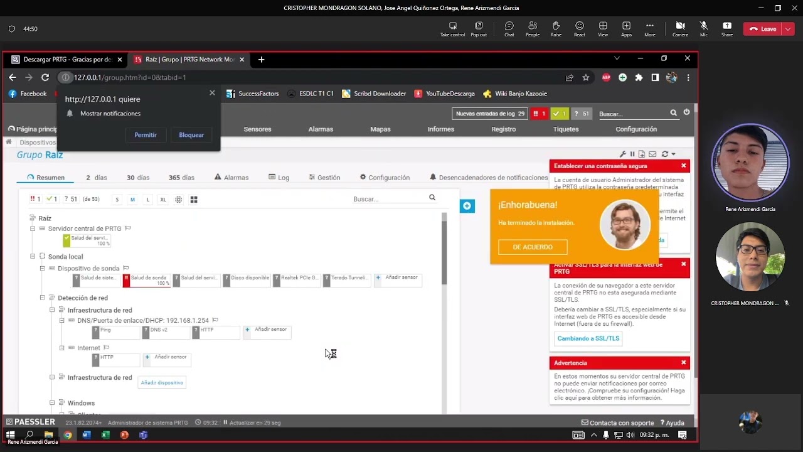Click the DE ACUERDO button
The image size is (803, 452).
(533, 247)
